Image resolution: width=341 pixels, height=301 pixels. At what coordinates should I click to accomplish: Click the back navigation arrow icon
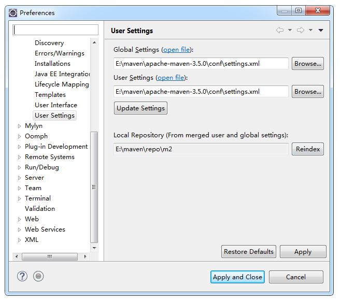tap(280, 30)
